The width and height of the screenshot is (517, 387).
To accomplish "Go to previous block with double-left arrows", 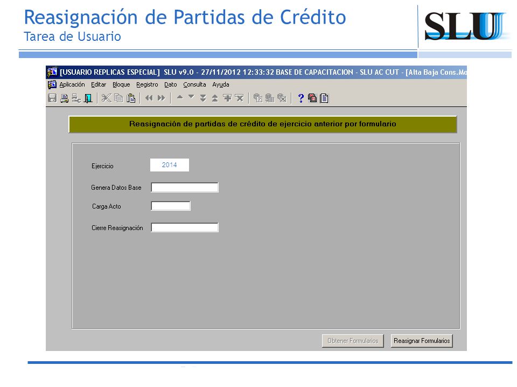I will (149, 98).
